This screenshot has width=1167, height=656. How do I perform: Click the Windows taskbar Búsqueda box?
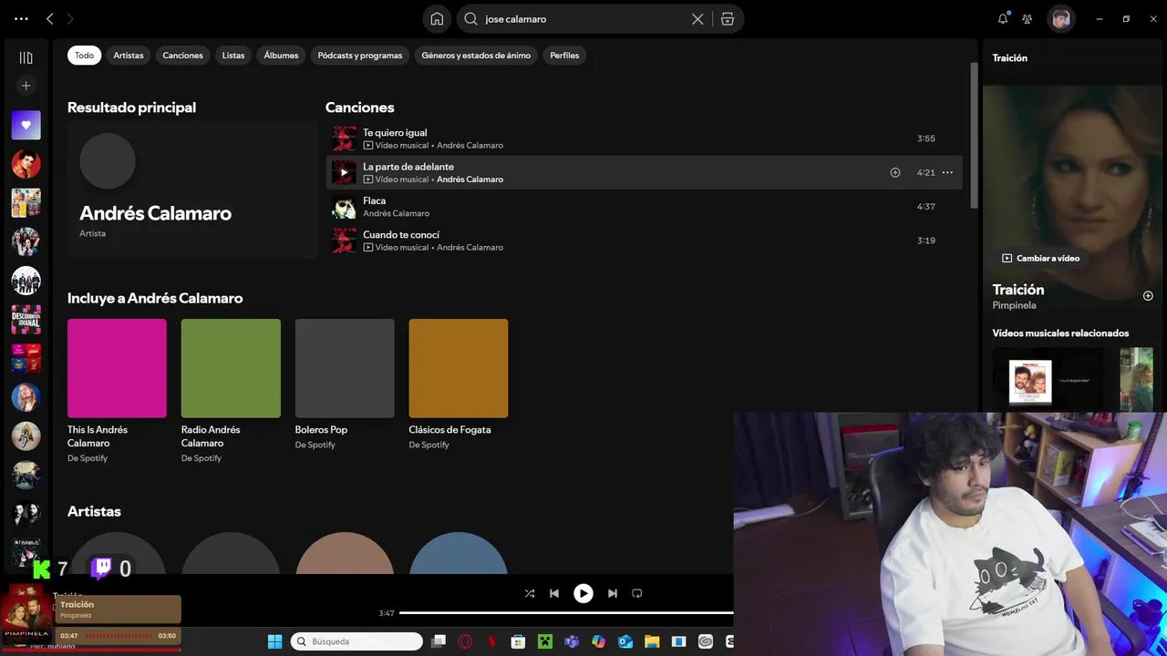[x=356, y=641]
